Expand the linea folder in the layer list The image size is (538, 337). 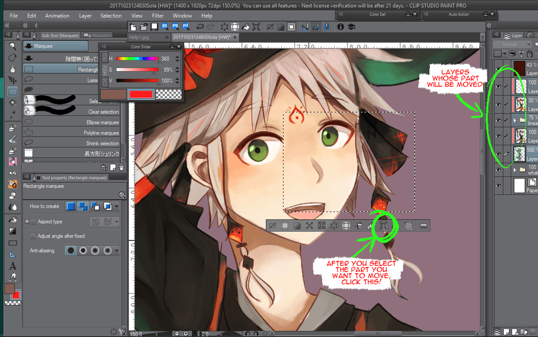514,120
